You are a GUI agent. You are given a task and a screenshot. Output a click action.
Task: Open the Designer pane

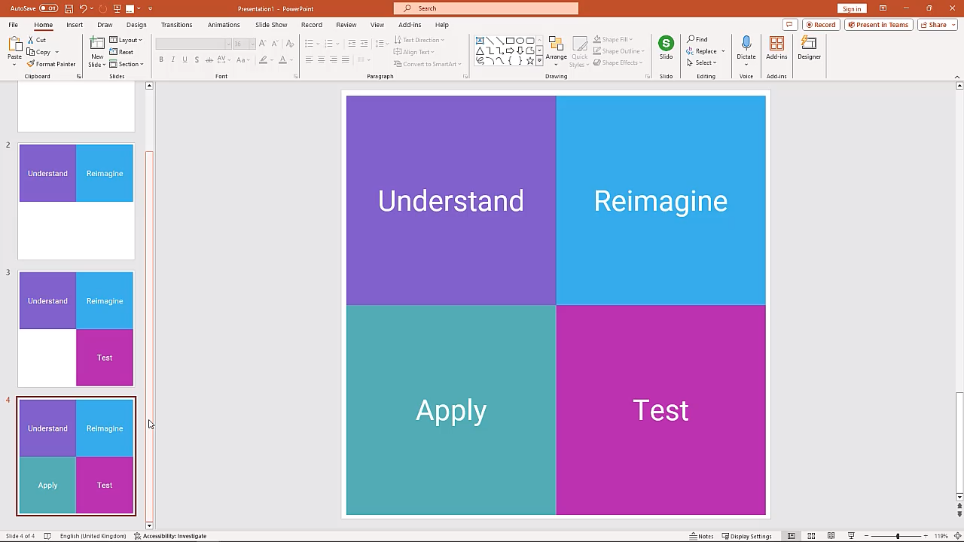tap(809, 47)
